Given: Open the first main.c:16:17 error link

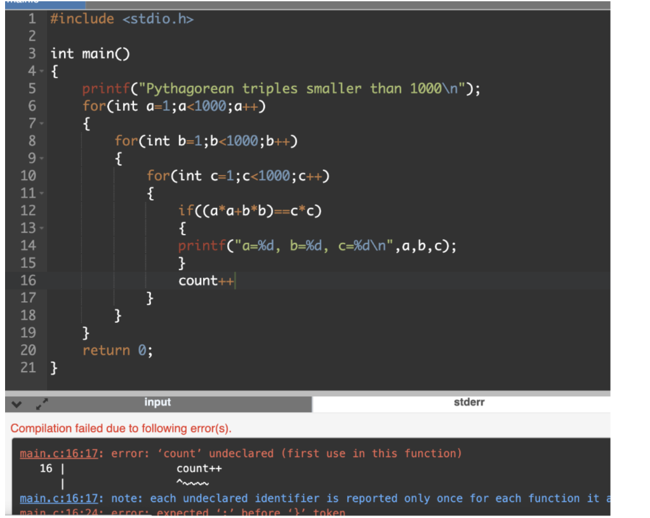Looking at the screenshot, I should 59,453.
